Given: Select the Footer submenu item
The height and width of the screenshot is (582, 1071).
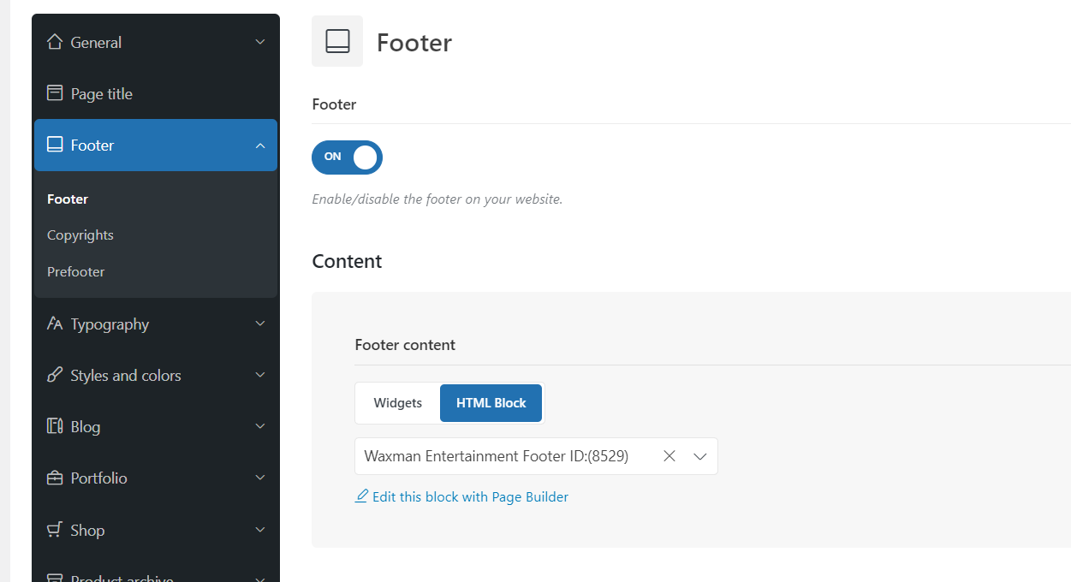Looking at the screenshot, I should 68,199.
